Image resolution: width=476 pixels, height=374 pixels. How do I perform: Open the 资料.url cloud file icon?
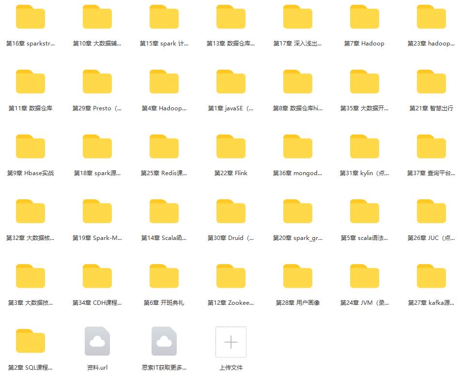point(97,342)
